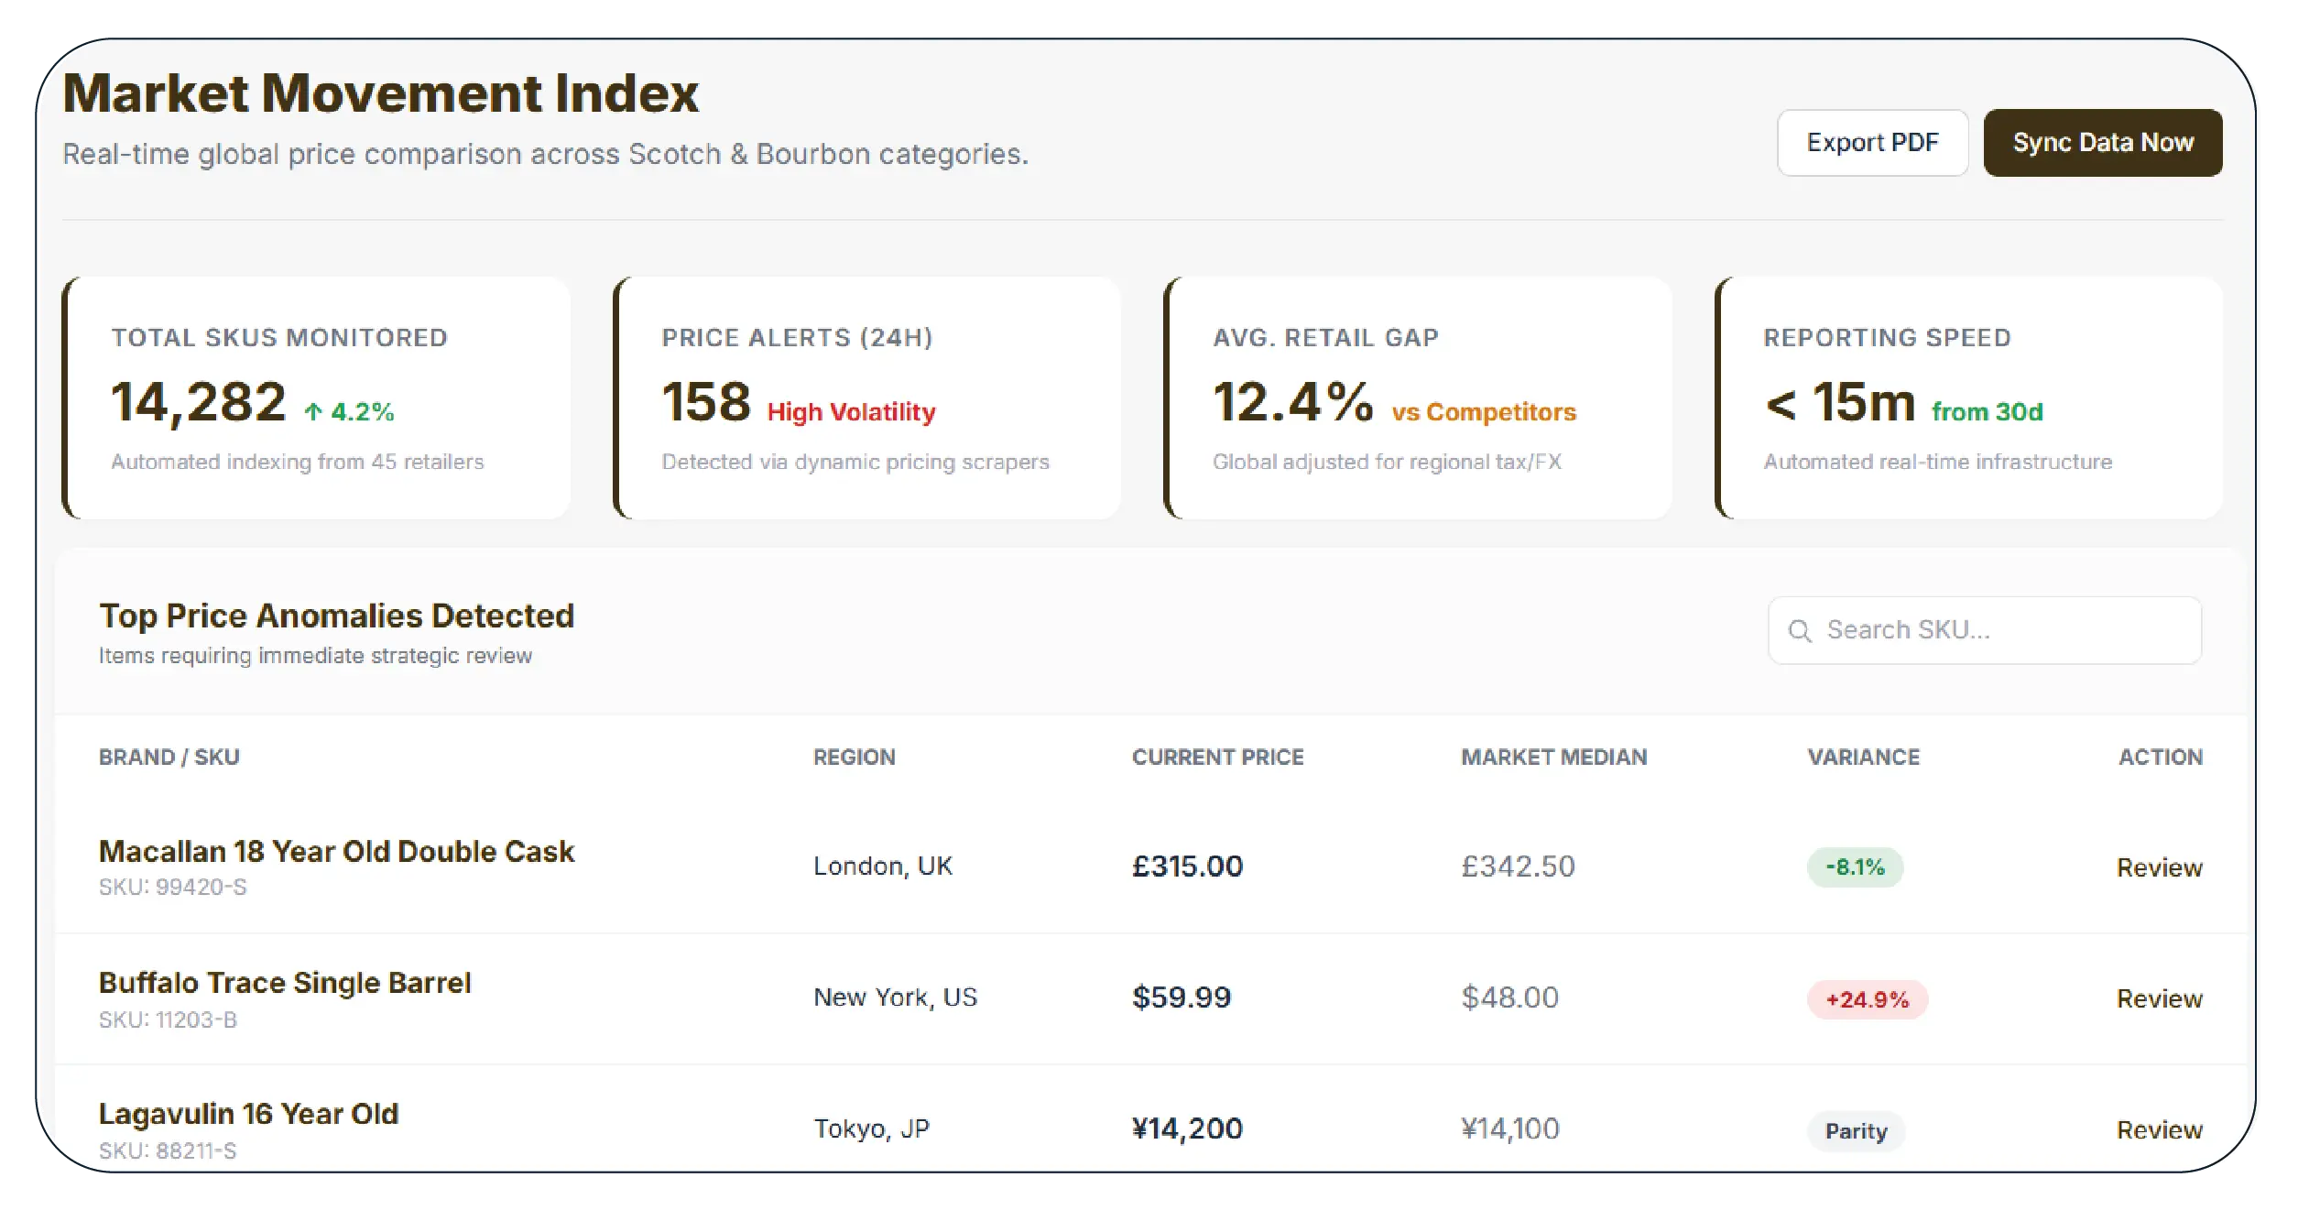
Task: Click the Market Median column header
Action: coord(1553,758)
